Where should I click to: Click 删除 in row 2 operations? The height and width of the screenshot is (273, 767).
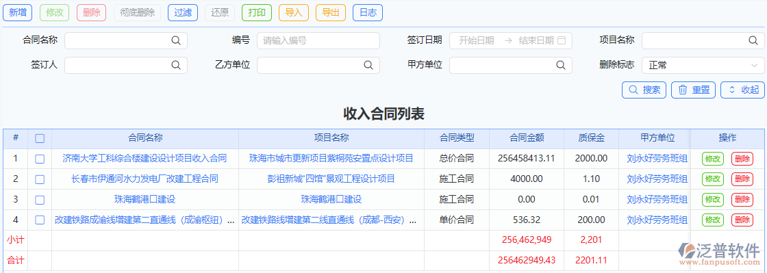(x=742, y=179)
